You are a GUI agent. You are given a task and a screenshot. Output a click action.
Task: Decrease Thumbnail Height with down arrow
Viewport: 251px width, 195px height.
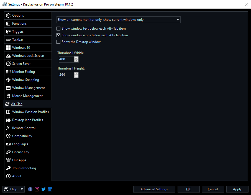[x=76, y=76]
